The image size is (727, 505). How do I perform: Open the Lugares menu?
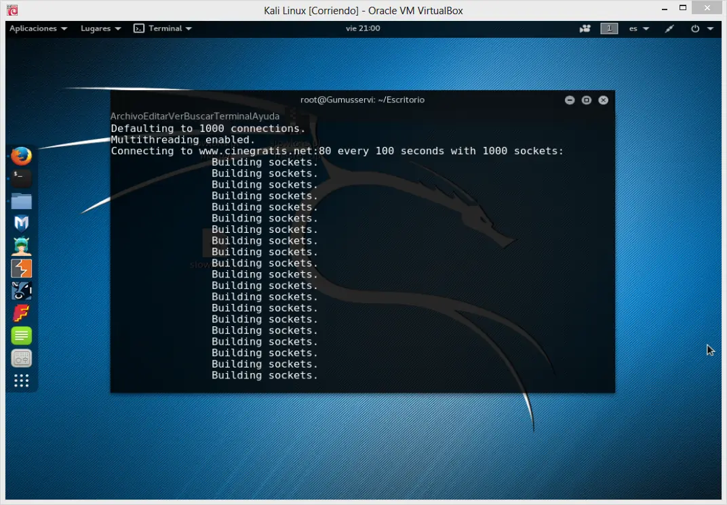(100, 28)
